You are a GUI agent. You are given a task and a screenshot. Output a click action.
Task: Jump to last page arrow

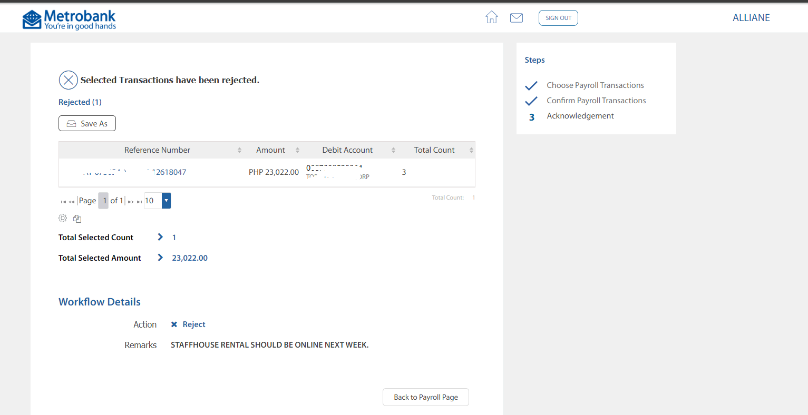click(x=139, y=202)
